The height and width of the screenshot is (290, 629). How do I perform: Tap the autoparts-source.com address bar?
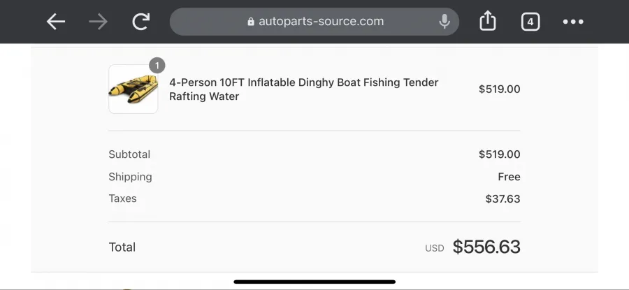pos(321,22)
